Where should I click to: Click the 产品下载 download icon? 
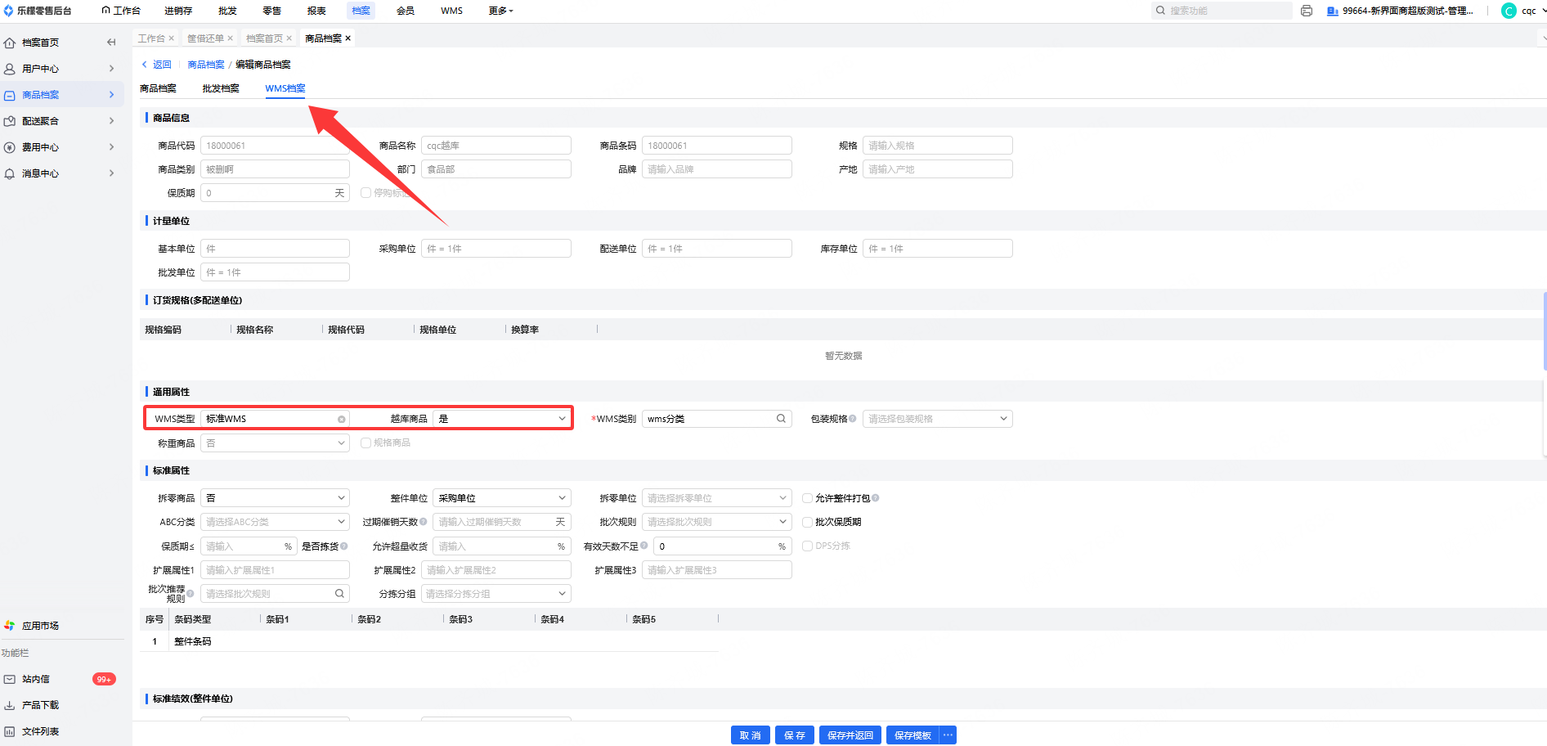[x=10, y=705]
